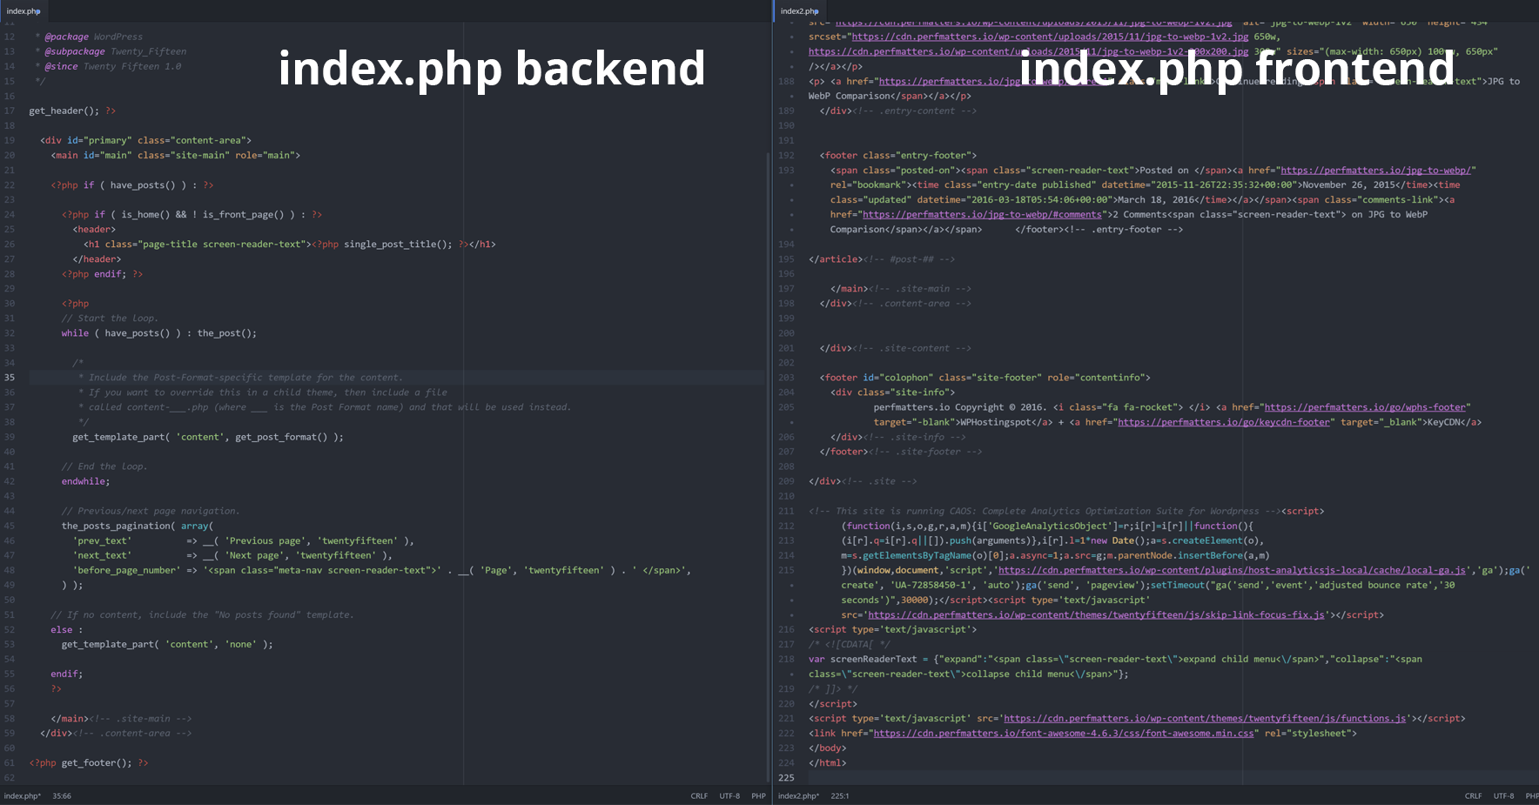Click the index.php* filename in the status bar
Image resolution: width=1539 pixels, height=805 pixels.
pyautogui.click(x=23, y=796)
